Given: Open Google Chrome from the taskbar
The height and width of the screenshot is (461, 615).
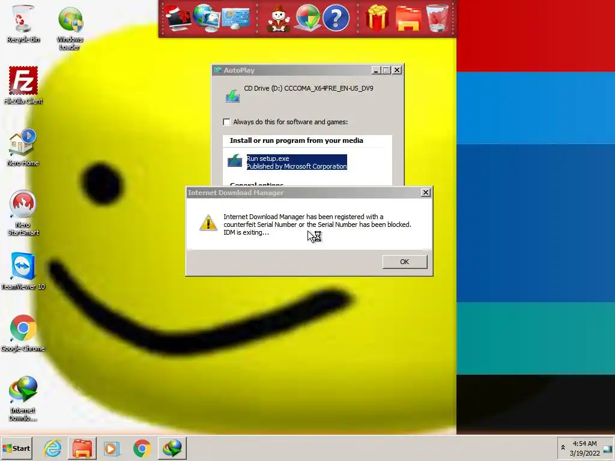Looking at the screenshot, I should (x=142, y=448).
